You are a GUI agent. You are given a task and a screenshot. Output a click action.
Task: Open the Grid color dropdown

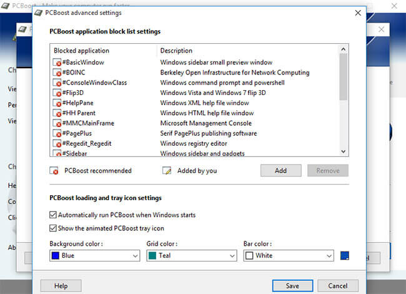click(x=192, y=256)
